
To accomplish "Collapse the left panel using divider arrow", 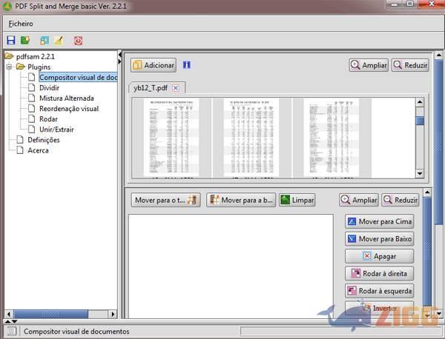I will point(119,56).
